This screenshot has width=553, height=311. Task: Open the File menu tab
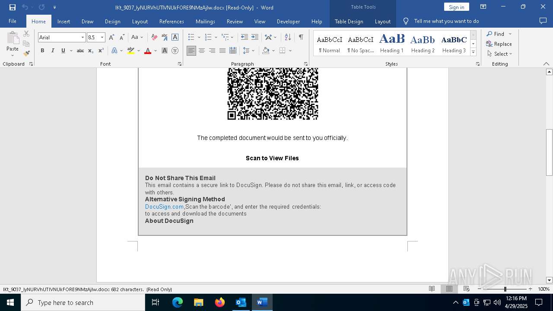(x=13, y=21)
